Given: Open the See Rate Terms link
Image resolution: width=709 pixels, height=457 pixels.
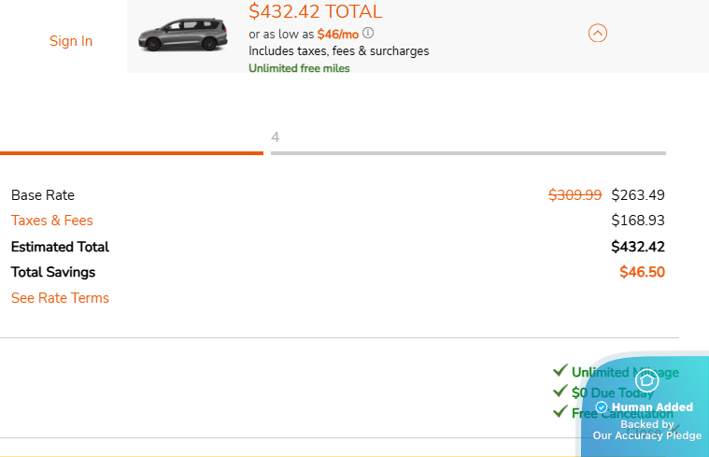Looking at the screenshot, I should [60, 298].
